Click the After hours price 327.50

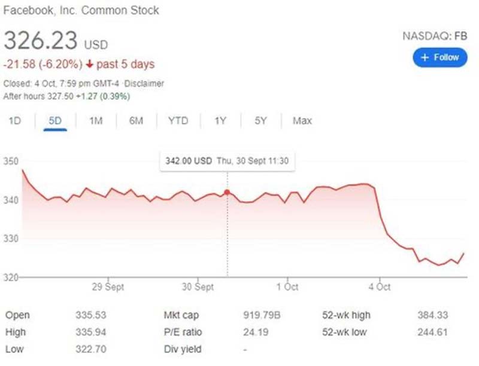61,96
